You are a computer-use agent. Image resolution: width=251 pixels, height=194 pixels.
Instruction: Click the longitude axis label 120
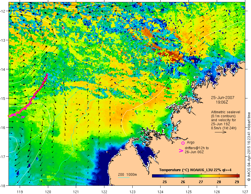(x=48, y=192)
